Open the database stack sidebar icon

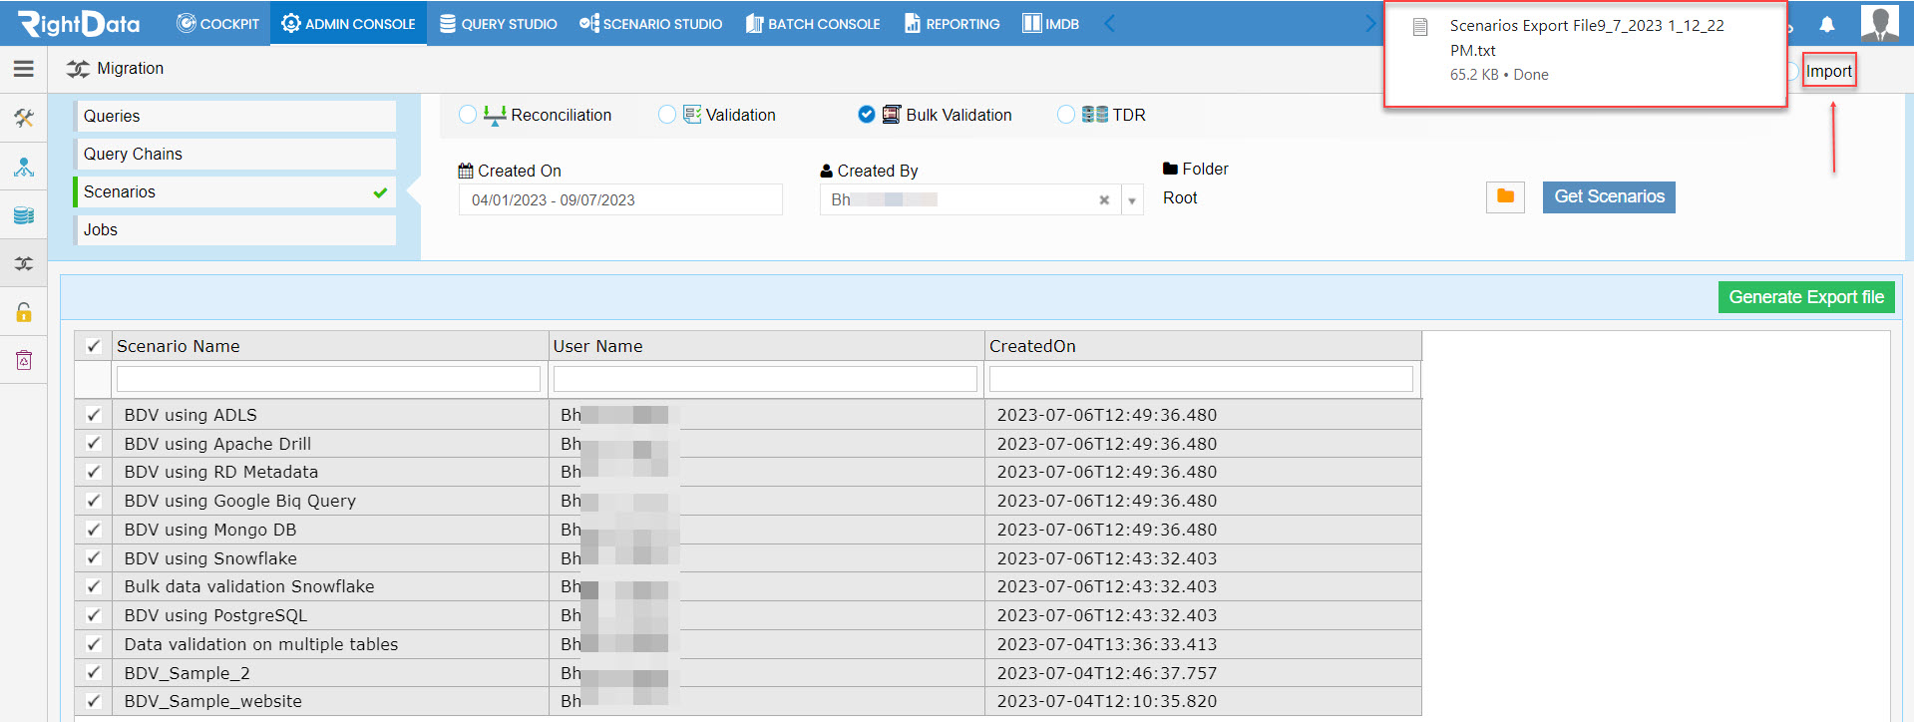24,215
